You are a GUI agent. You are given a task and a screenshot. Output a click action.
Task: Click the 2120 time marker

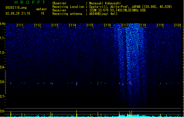click(178, 25)
